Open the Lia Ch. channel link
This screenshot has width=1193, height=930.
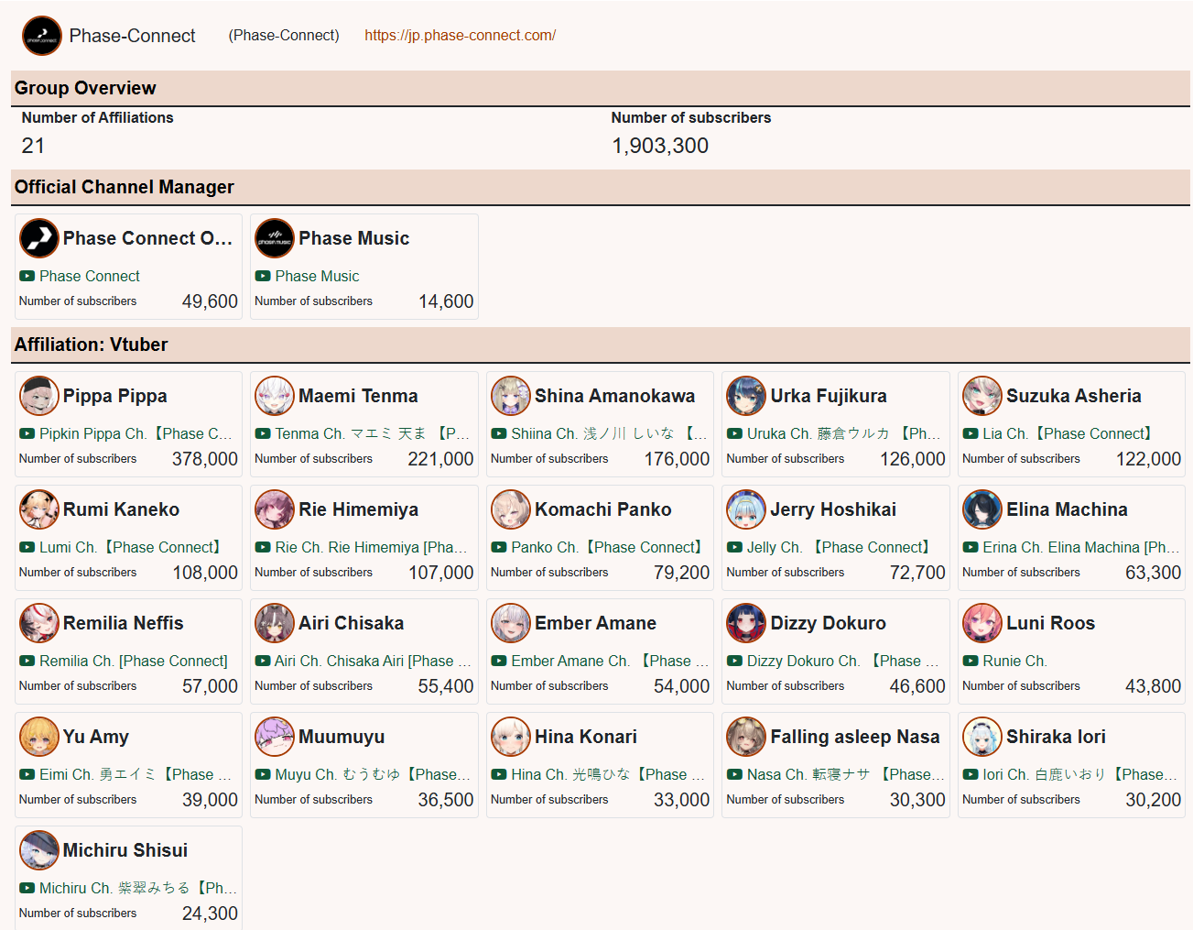pos(1070,433)
